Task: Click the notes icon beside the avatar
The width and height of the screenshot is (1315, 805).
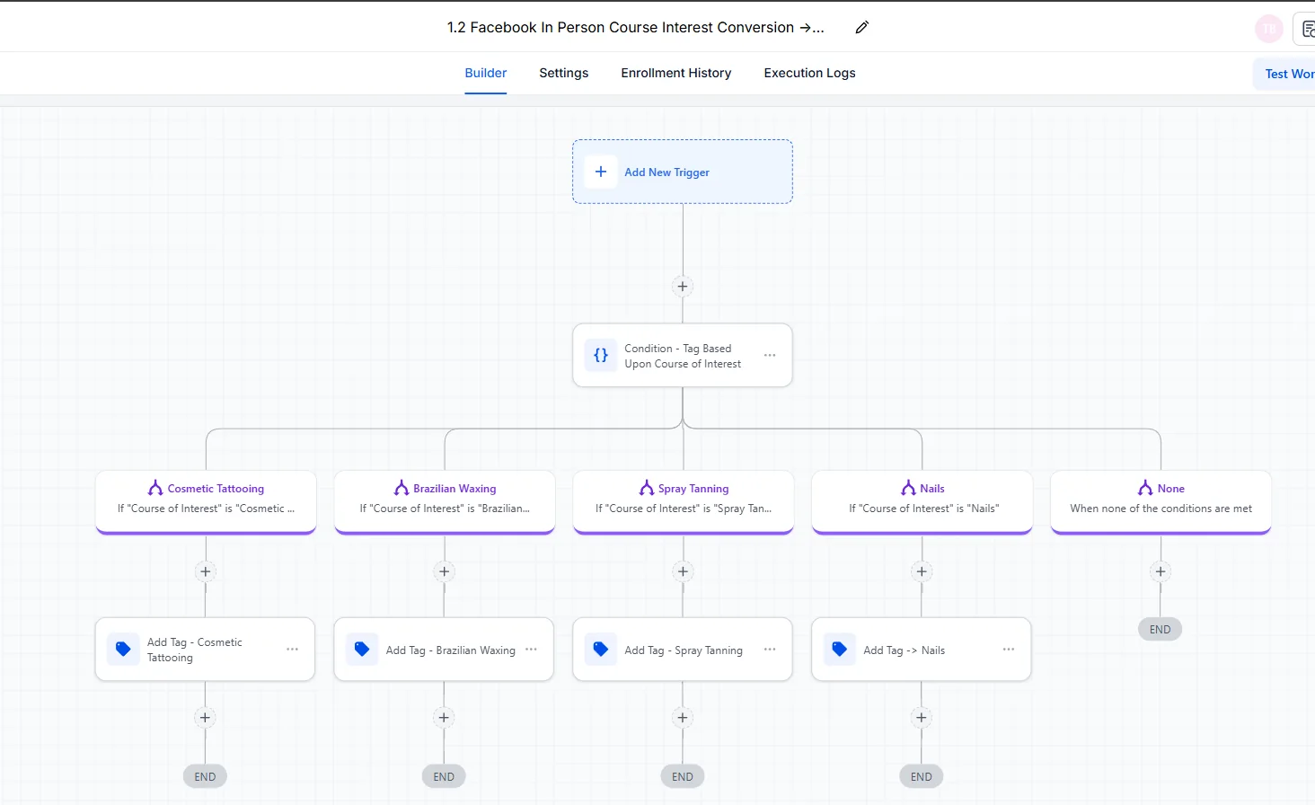Action: coord(1308,29)
